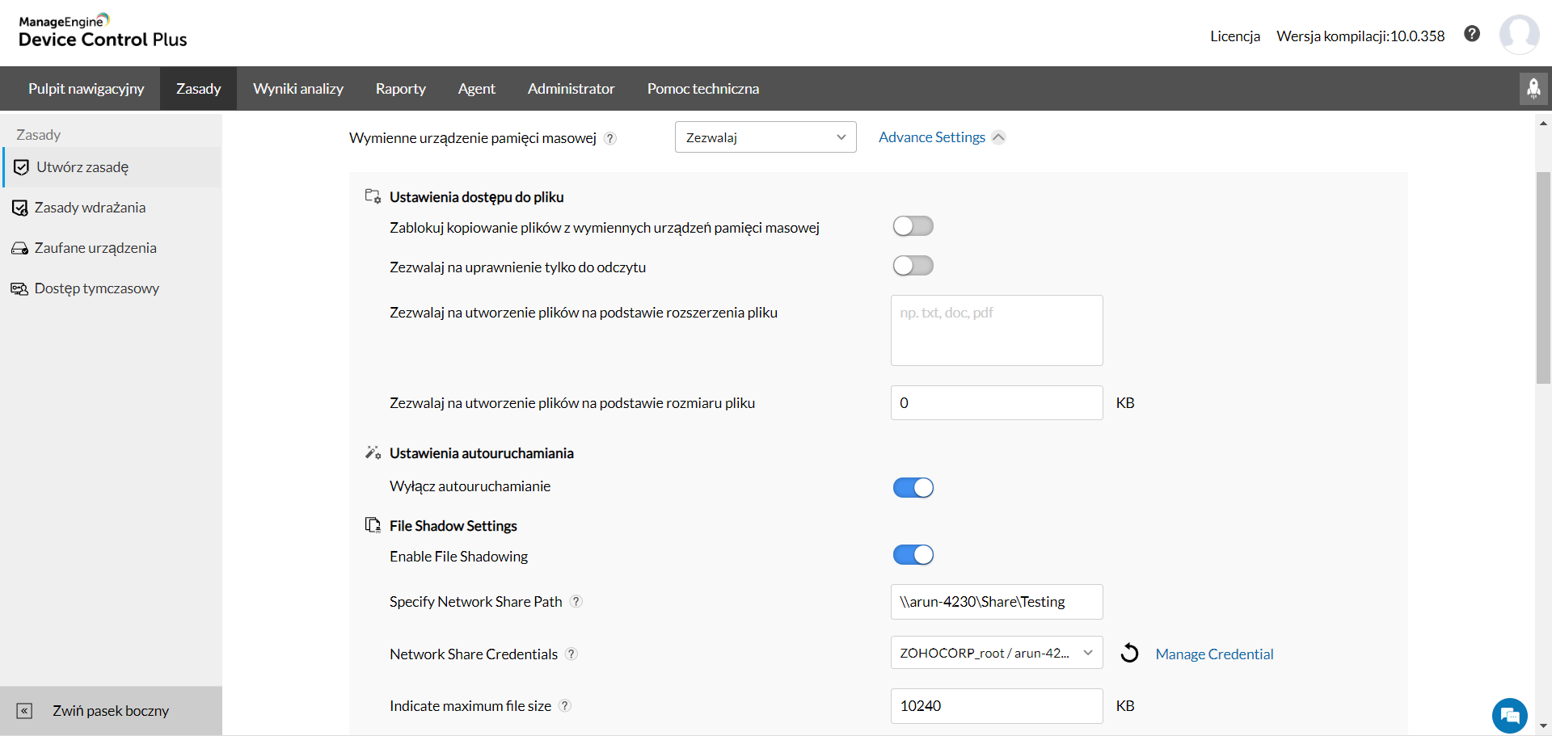Image resolution: width=1552 pixels, height=736 pixels.
Task: Open the Zezwalaj dropdown for removable storage
Action: coord(765,137)
